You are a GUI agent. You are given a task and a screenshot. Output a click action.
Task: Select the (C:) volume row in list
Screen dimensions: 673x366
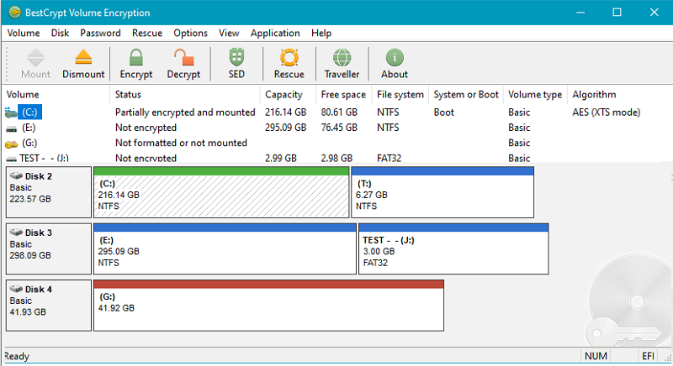coord(30,112)
